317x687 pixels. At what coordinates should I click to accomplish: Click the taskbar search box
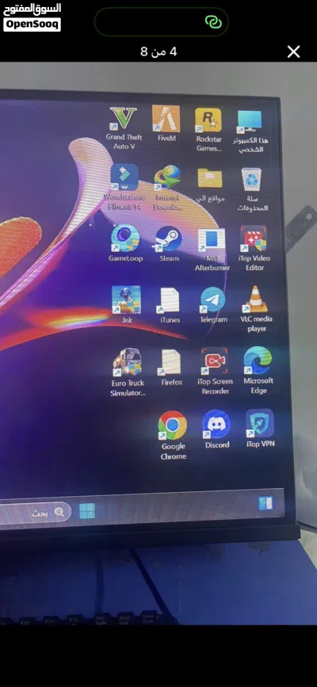tap(35, 513)
